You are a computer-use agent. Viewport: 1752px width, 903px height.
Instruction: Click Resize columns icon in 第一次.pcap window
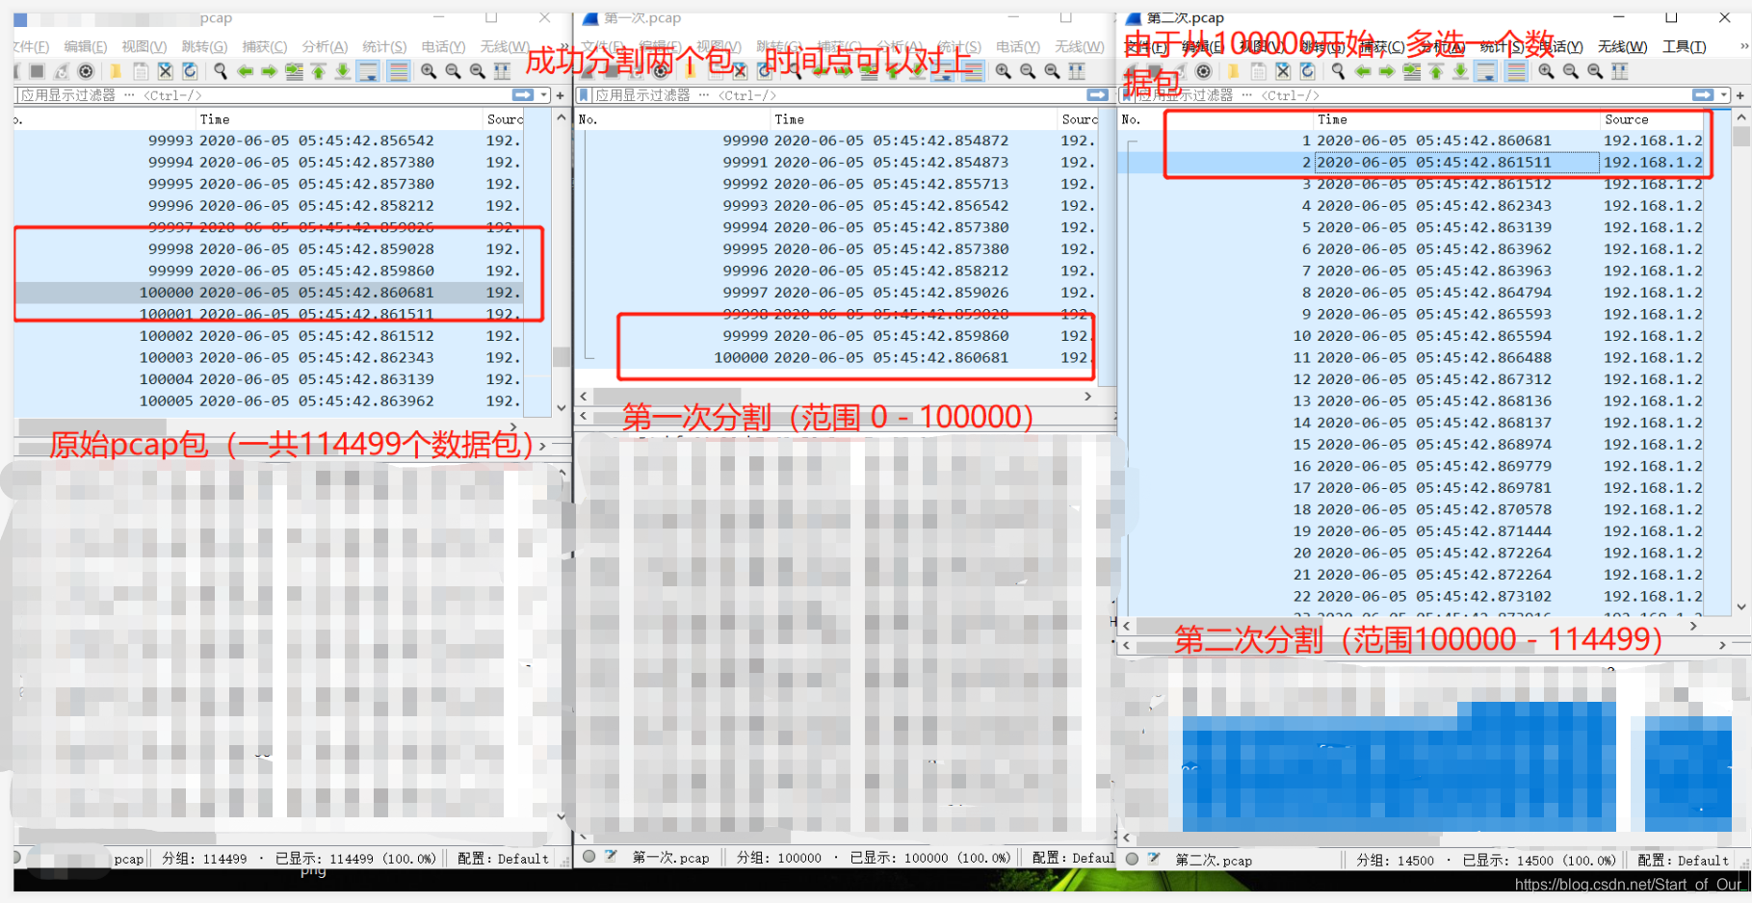pyautogui.click(x=1077, y=71)
